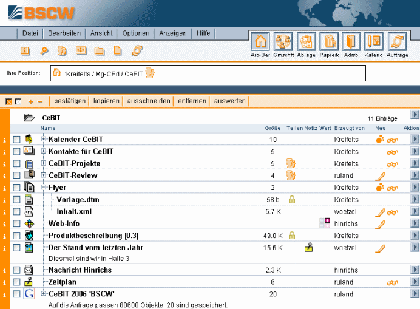This screenshot has height=309, width=420.
Task: Open the Kalend calendar icon
Action: pyautogui.click(x=374, y=42)
